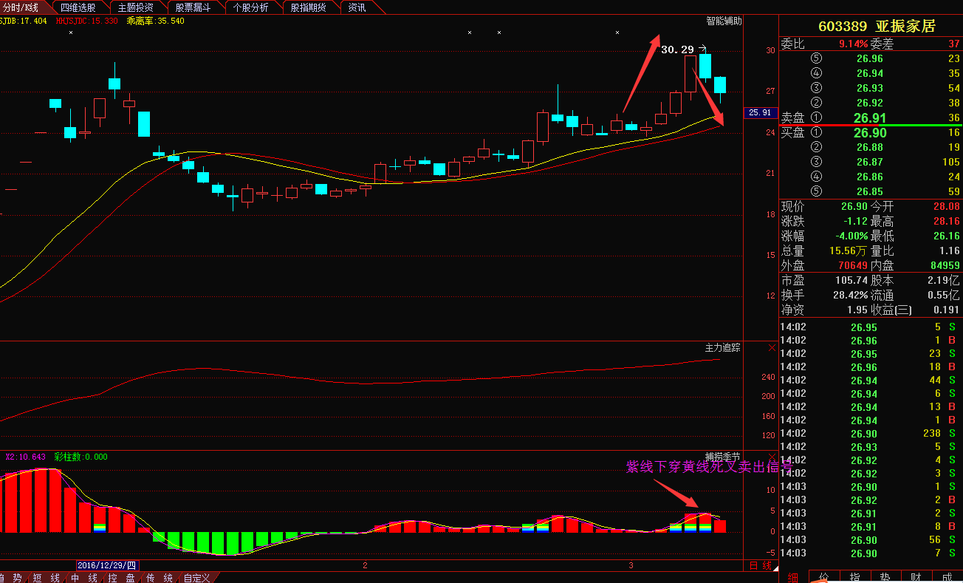Switch to the 股票漏斗 tab
This screenshot has height=583, width=963.
193,7
